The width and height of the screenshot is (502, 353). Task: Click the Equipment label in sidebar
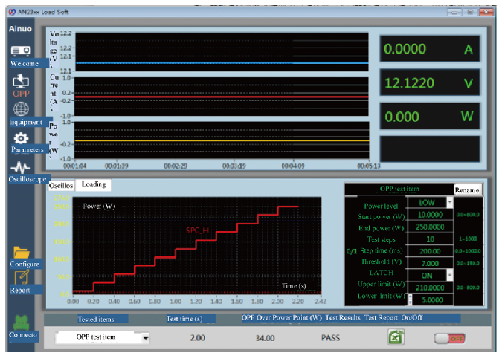[26, 123]
